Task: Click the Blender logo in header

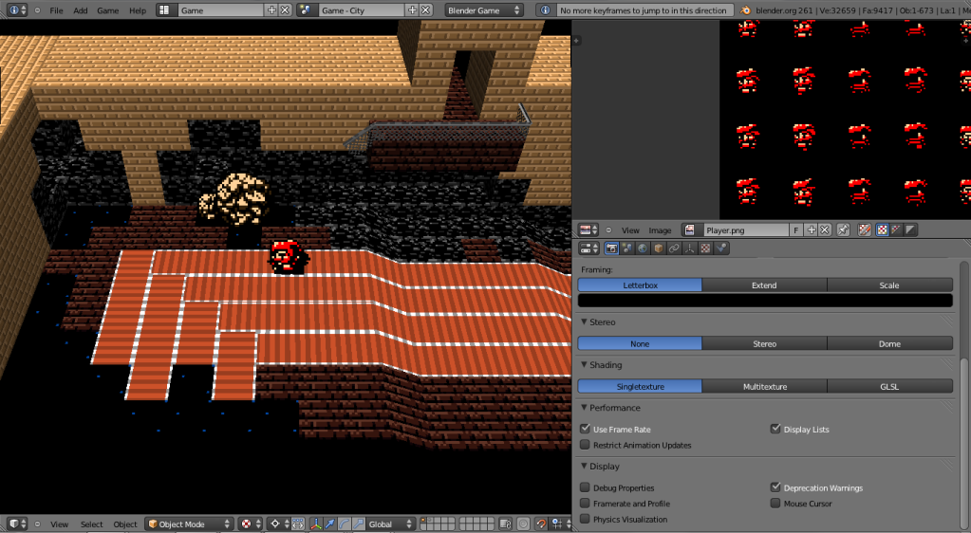Action: tap(746, 10)
